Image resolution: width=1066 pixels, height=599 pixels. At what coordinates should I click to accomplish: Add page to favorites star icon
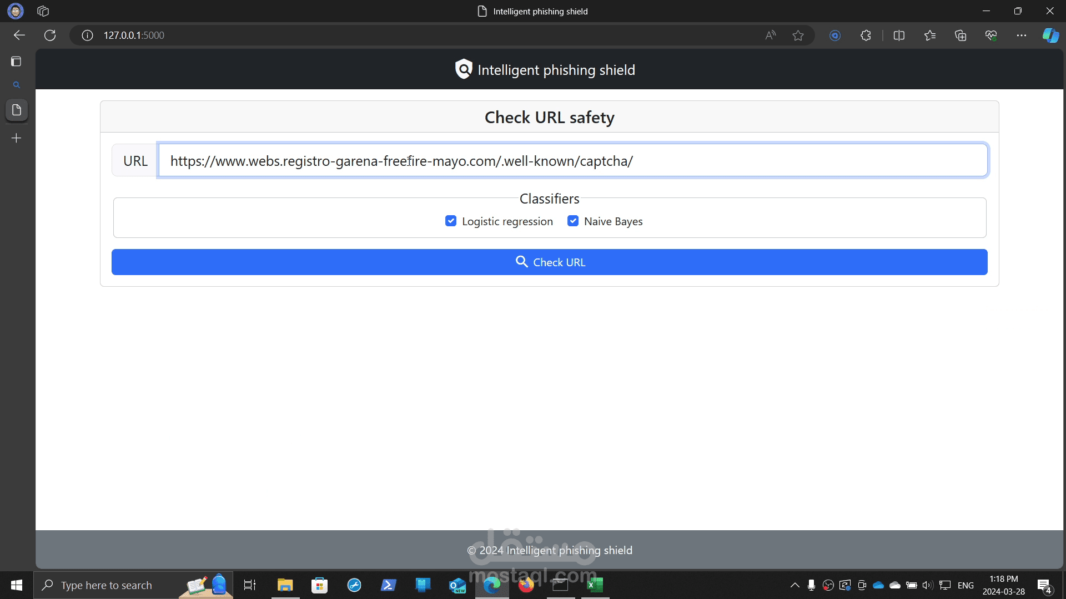[798, 35]
